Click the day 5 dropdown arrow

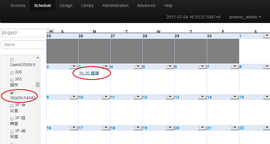point(170,67)
